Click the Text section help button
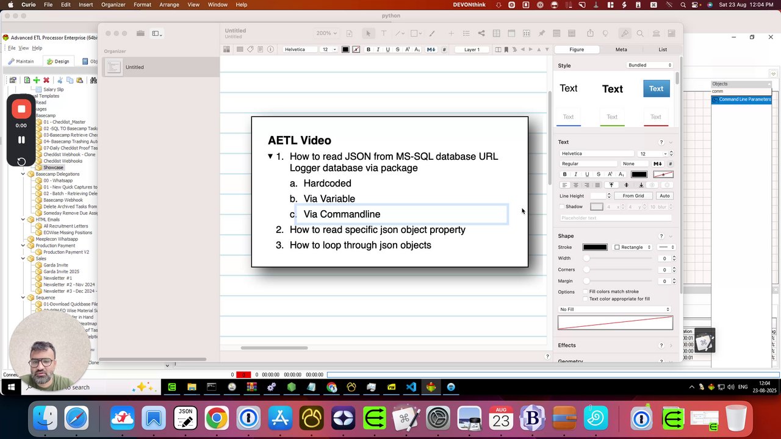The width and height of the screenshot is (781, 439). click(661, 142)
